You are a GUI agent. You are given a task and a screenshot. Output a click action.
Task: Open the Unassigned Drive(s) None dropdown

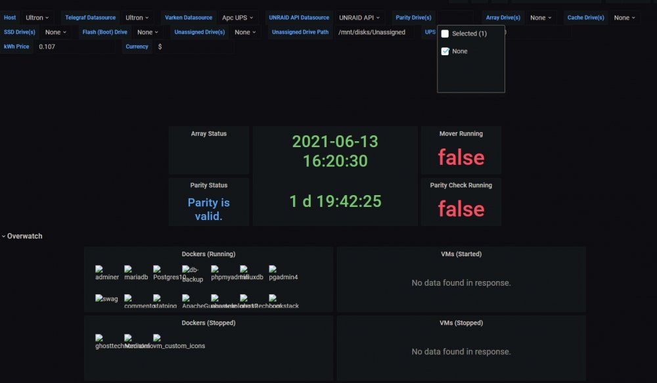tap(245, 32)
